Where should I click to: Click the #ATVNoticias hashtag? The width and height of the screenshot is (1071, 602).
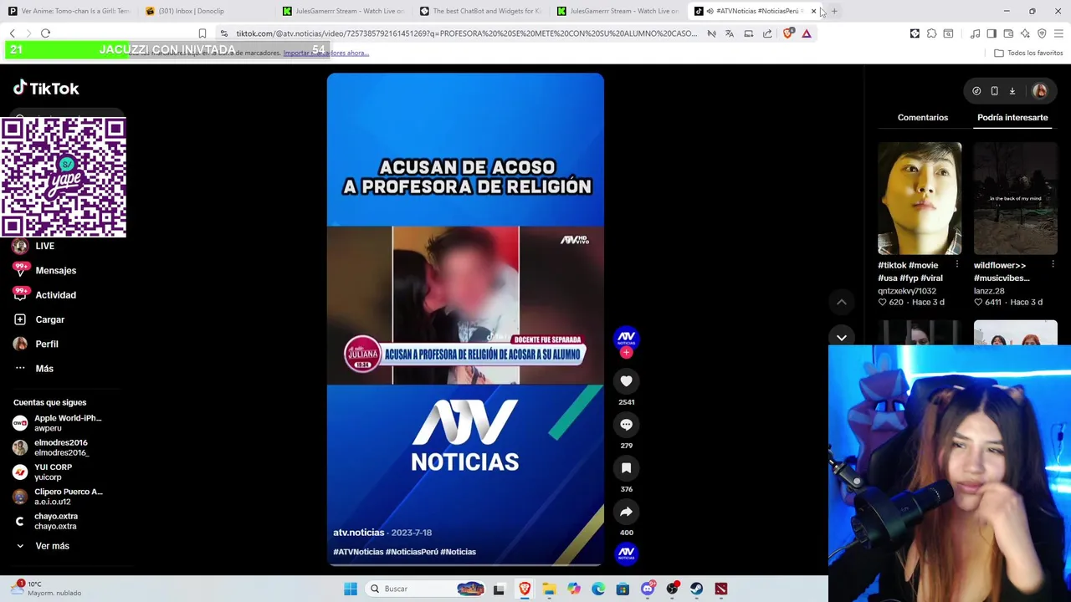(358, 552)
